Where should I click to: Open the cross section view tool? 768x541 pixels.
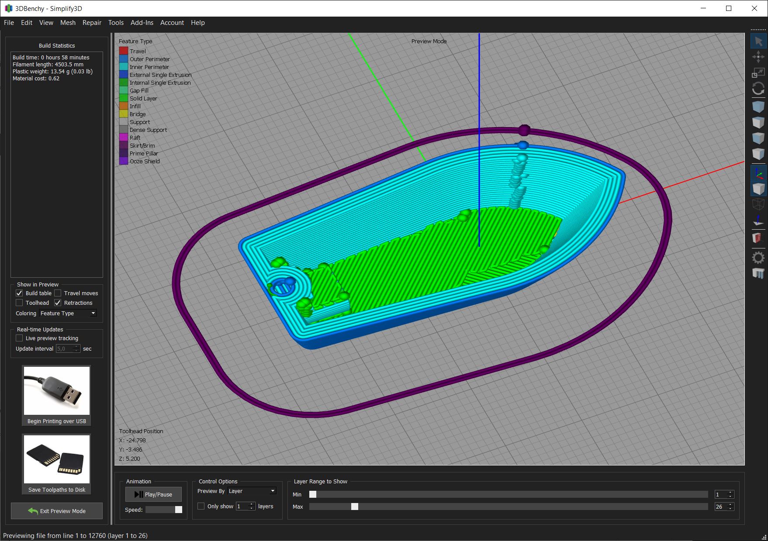point(758,238)
